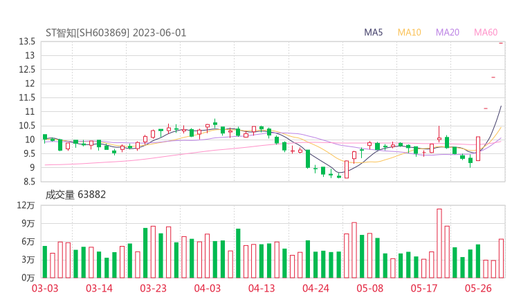
Task: Click the MA5 legend label
Action: (373, 32)
